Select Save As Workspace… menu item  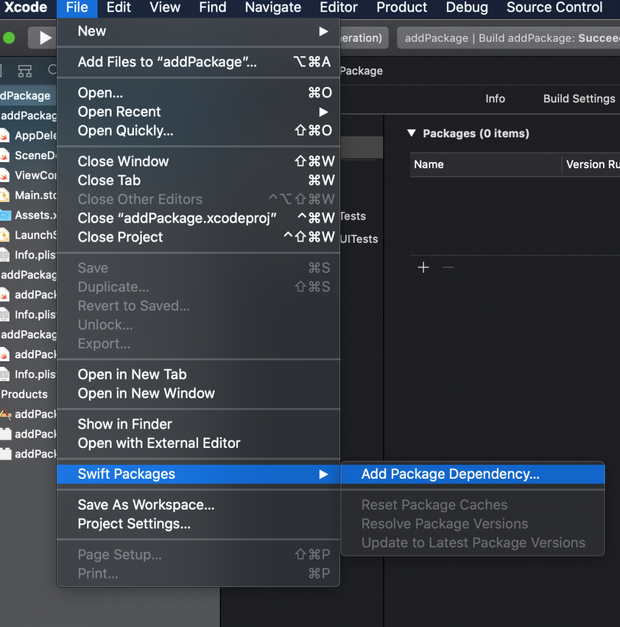pos(199,505)
